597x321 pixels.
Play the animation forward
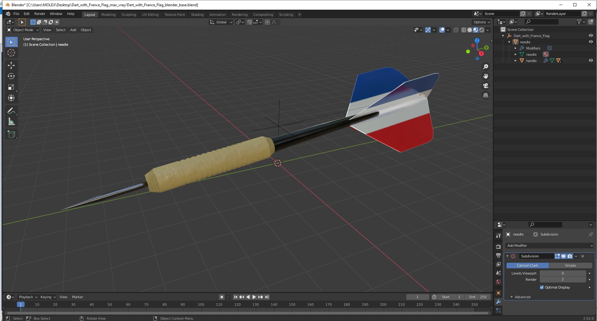[254, 297]
